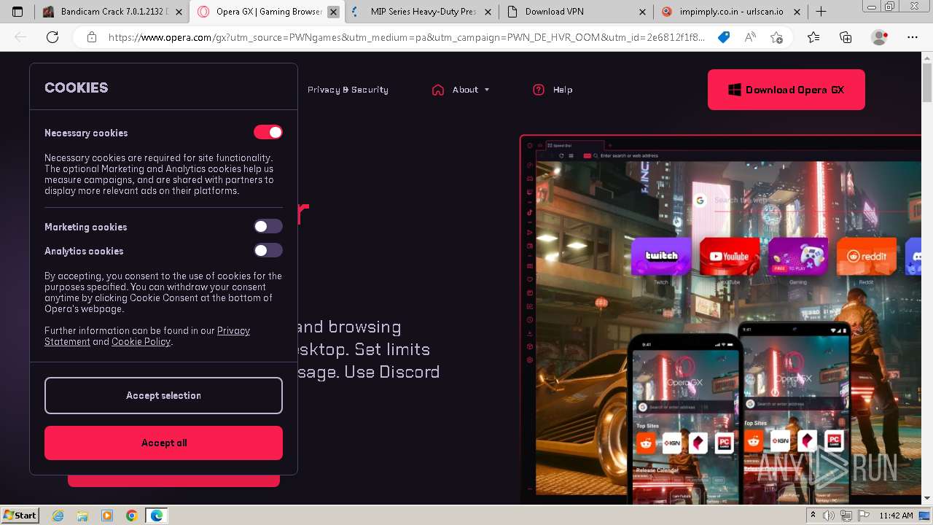Open Settings and more menu
This screenshot has height=525, width=933.
tap(912, 37)
